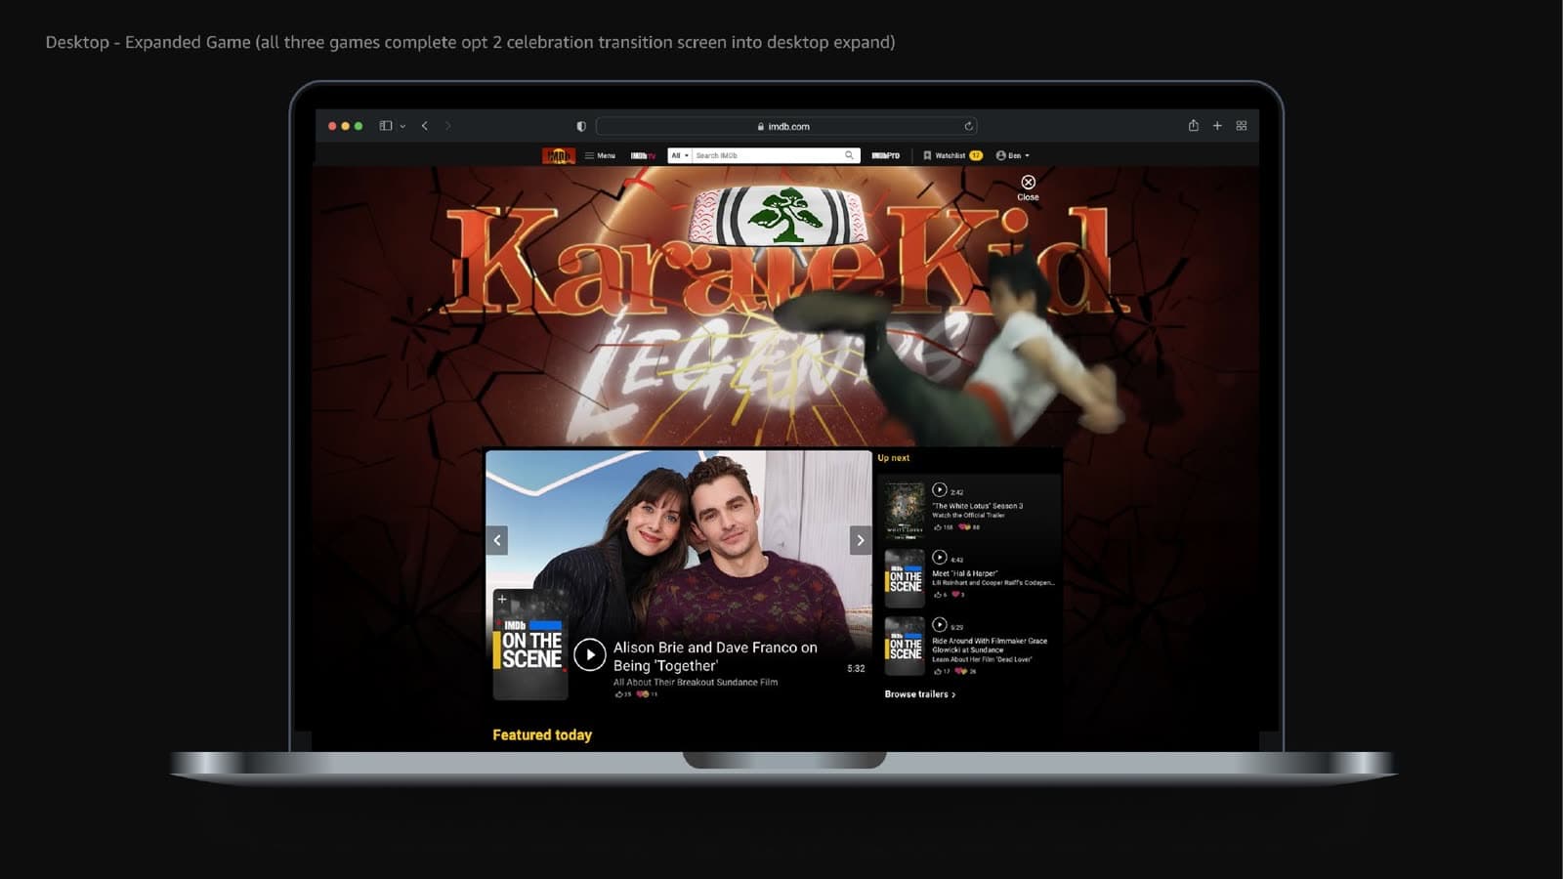The height and width of the screenshot is (879, 1563).
Task: Open the IMDbPro link
Action: click(x=886, y=155)
